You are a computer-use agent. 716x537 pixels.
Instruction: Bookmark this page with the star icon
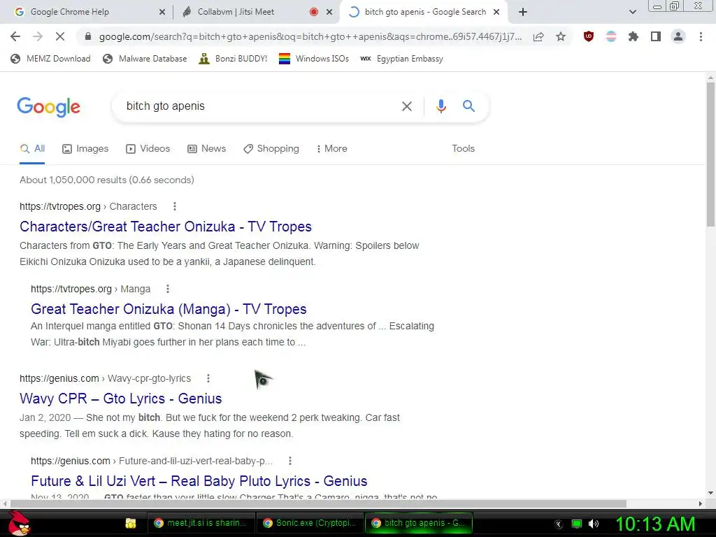coord(561,36)
